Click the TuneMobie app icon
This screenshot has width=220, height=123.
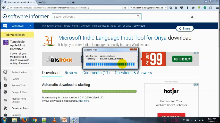point(6,42)
